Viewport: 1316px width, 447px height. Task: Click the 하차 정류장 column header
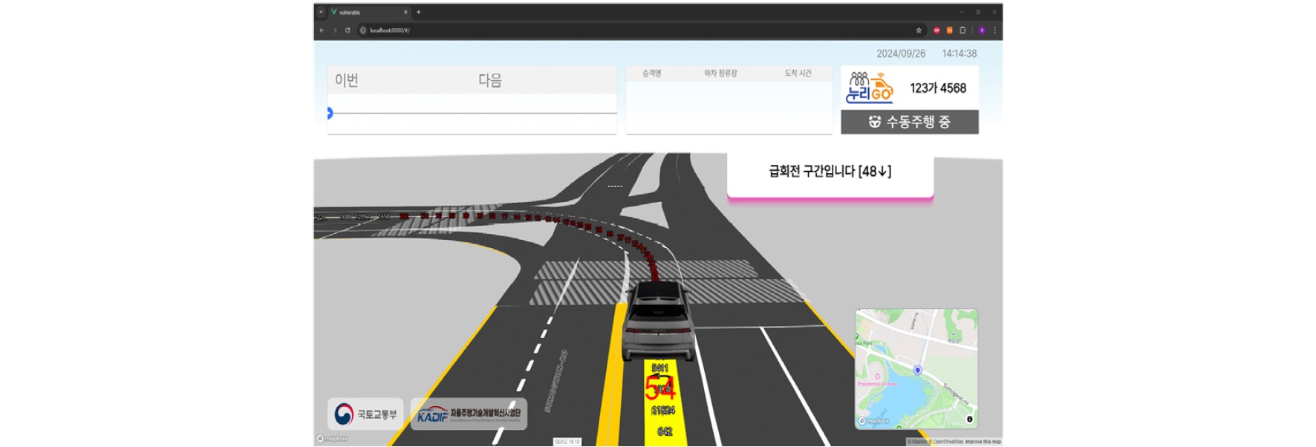pos(720,74)
